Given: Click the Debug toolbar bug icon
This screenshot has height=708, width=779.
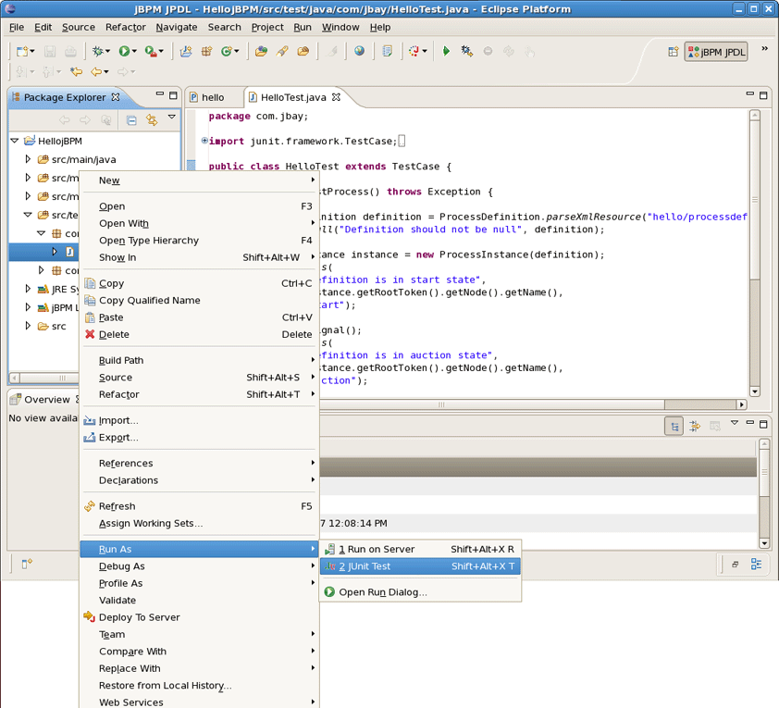Looking at the screenshot, I should click(x=98, y=52).
